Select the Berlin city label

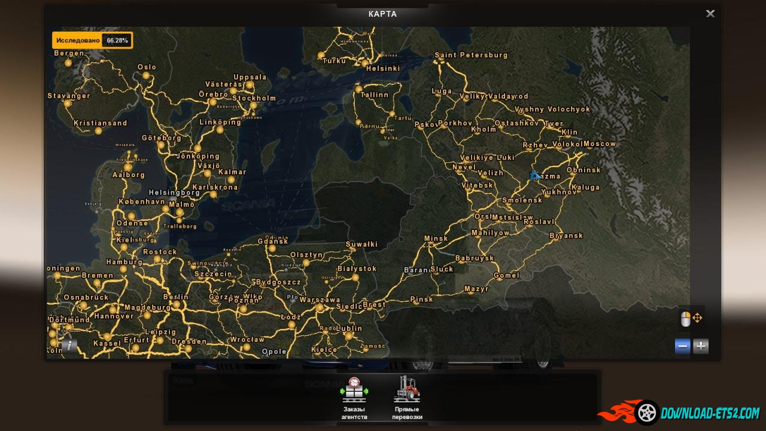coord(176,297)
